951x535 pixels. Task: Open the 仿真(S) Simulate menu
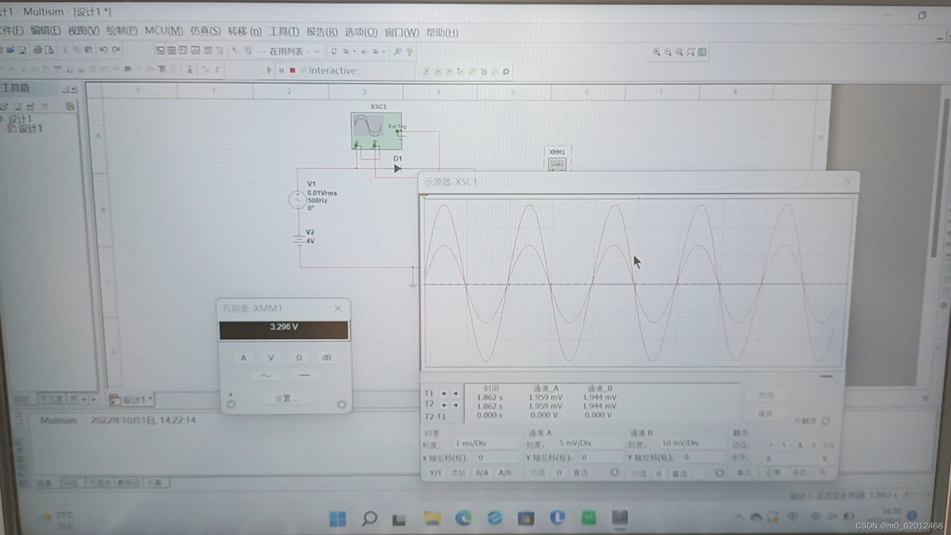tap(205, 32)
